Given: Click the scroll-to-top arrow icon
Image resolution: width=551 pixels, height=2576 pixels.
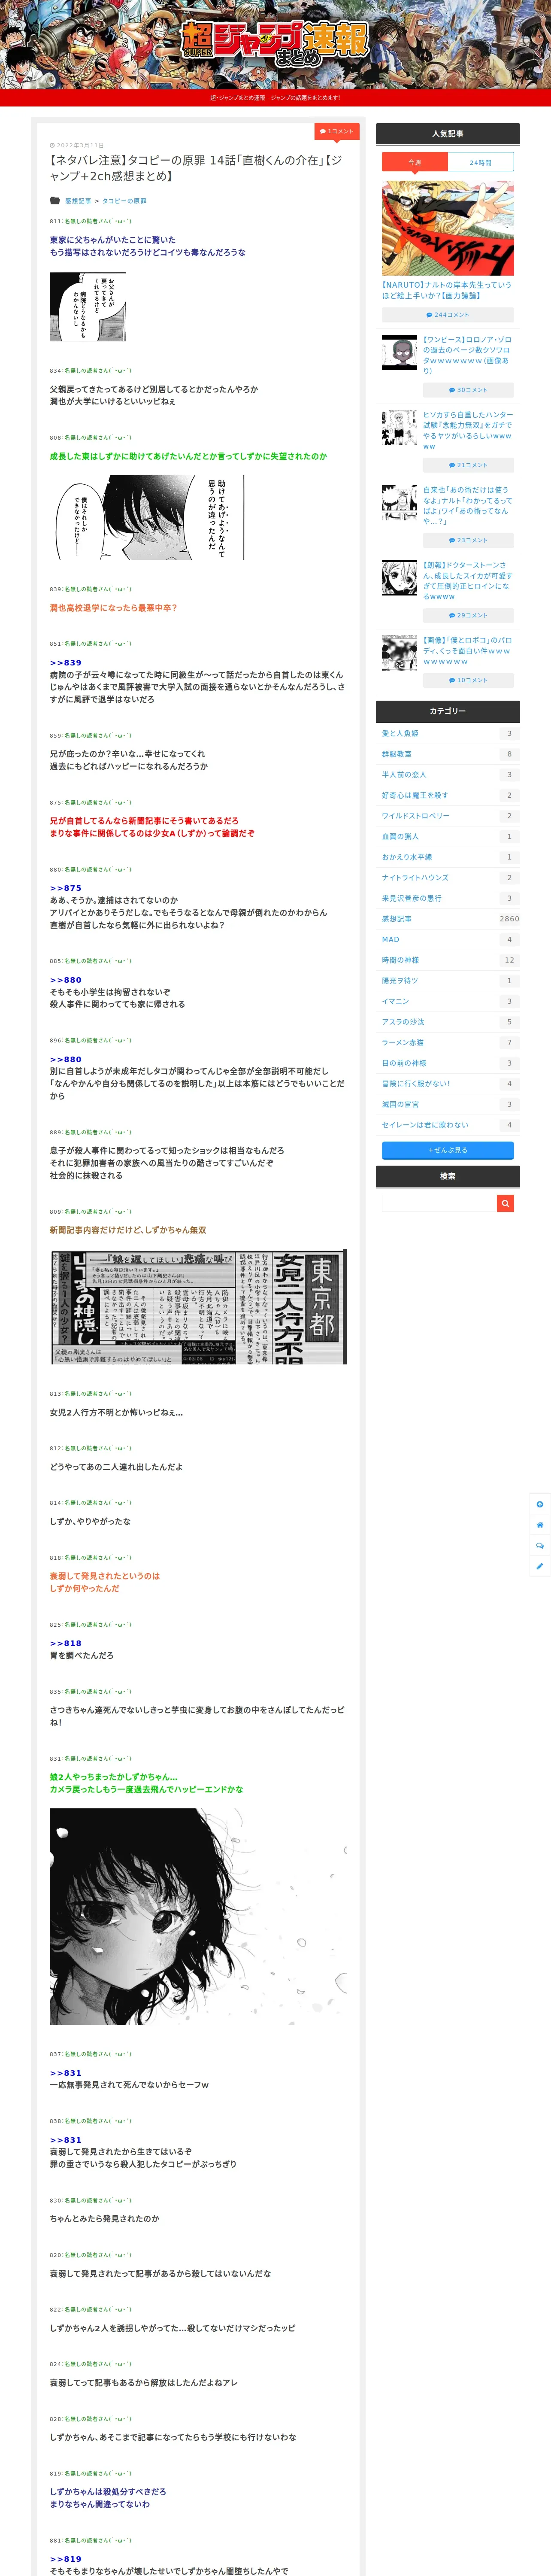Looking at the screenshot, I should click(540, 1504).
